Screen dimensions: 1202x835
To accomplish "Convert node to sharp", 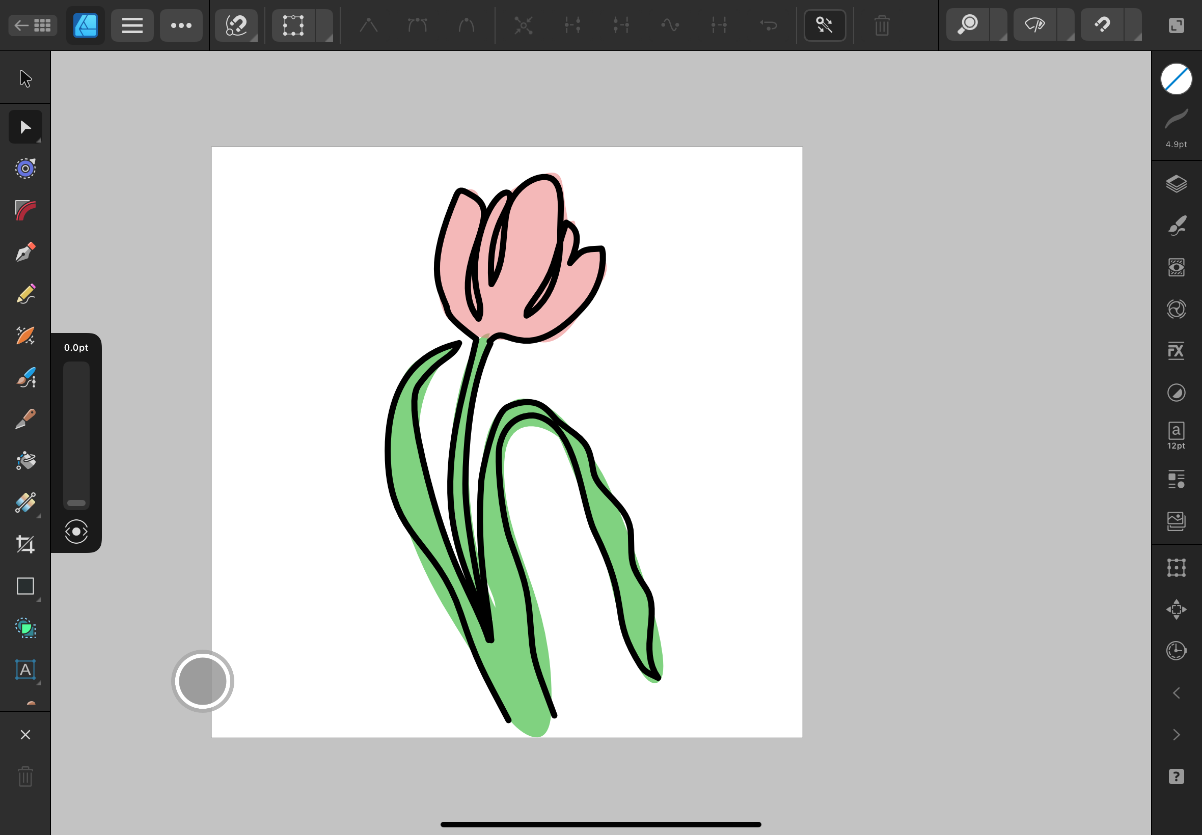I will coord(368,25).
